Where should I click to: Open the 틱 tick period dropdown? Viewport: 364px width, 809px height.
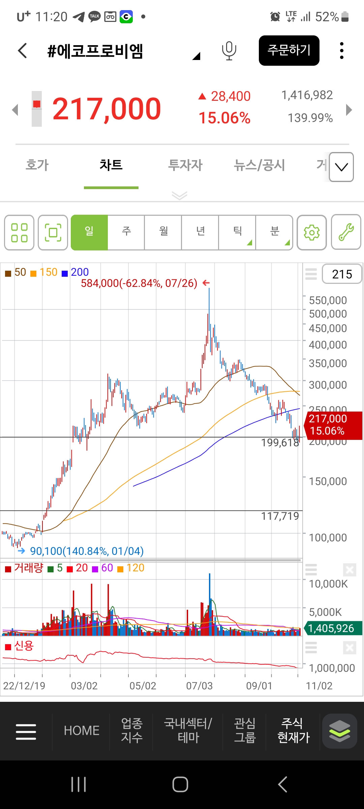(x=238, y=233)
